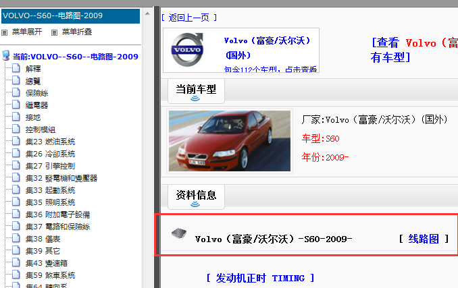This screenshot has width=458, height=288.
Task: Click the blue chevron under 当前车型
Action: [x=195, y=98]
